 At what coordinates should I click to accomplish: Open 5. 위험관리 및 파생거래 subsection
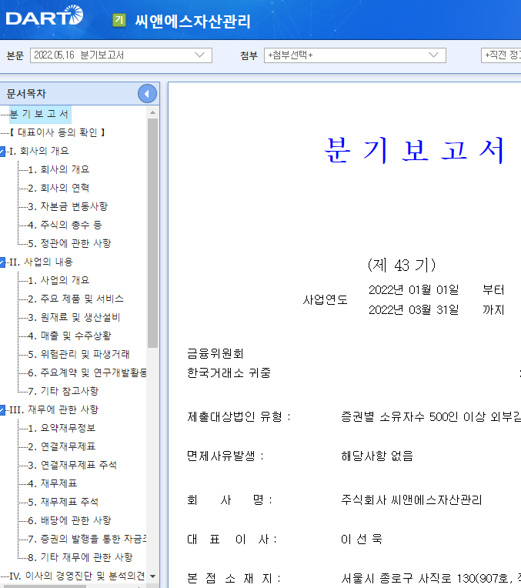[x=78, y=354]
